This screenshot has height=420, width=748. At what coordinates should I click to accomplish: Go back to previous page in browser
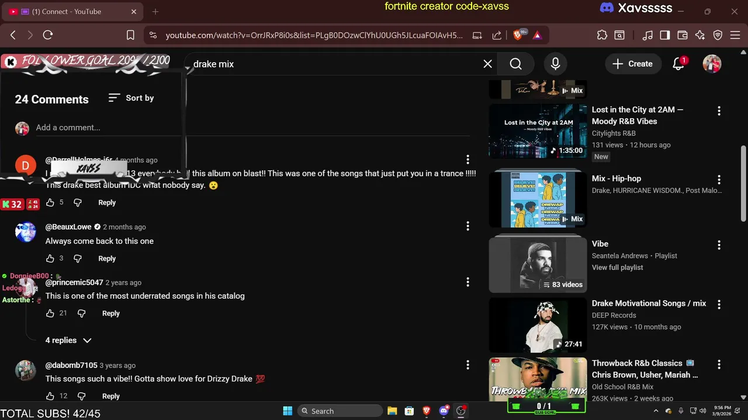13,35
